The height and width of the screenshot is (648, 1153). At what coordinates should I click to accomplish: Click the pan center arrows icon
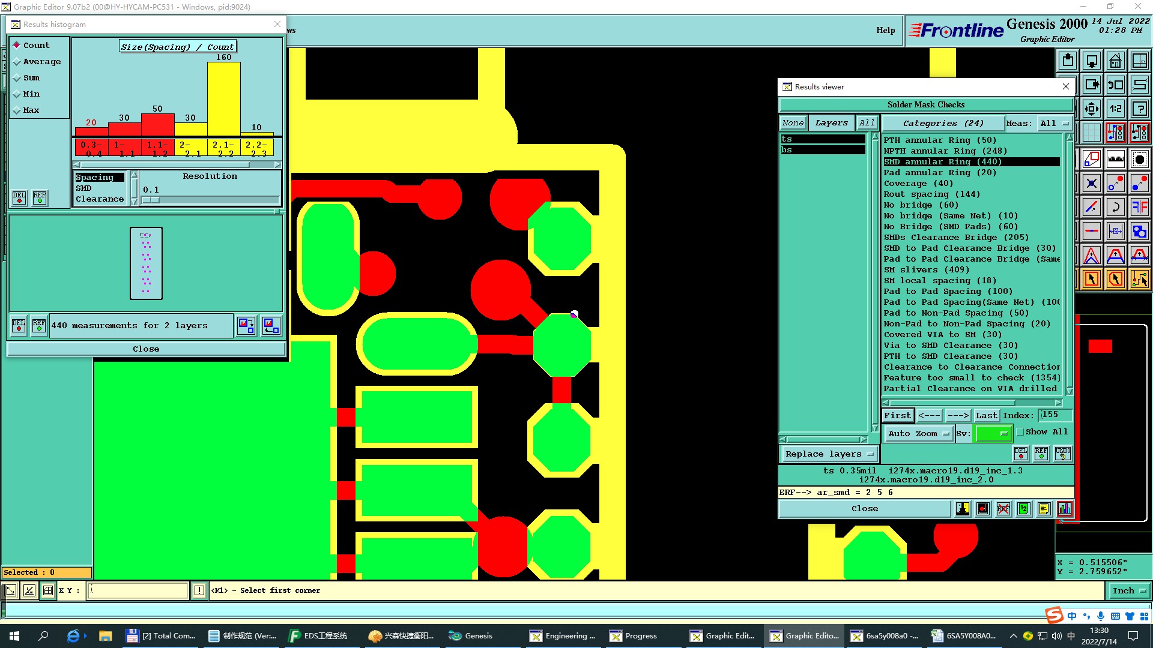point(1092,109)
